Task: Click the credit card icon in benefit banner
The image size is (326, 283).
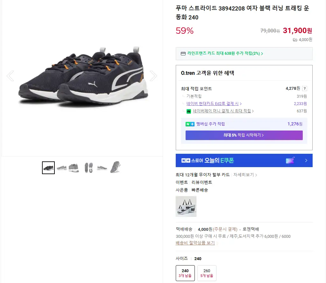Action: coord(183,53)
